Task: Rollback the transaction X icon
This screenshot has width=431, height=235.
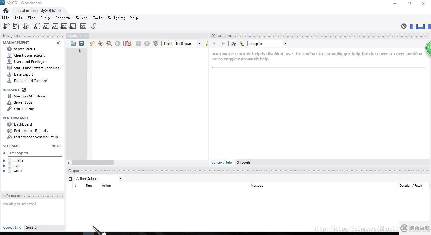Action: click(x=147, y=44)
